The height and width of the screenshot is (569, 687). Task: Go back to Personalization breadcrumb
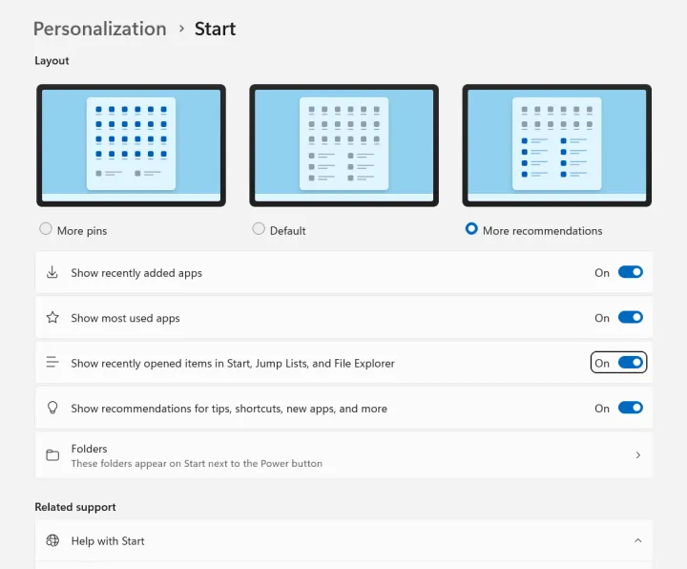[99, 29]
